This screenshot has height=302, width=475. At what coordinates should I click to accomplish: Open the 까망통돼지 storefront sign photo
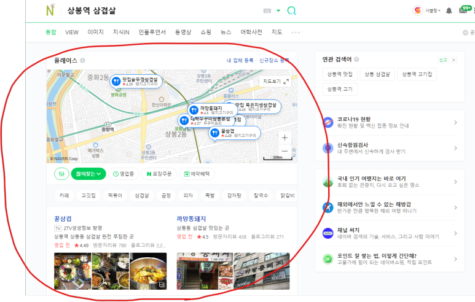205,271
